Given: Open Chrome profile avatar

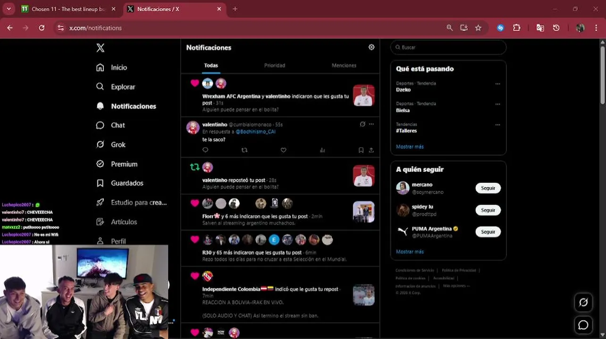Looking at the screenshot, I should pos(580,28).
